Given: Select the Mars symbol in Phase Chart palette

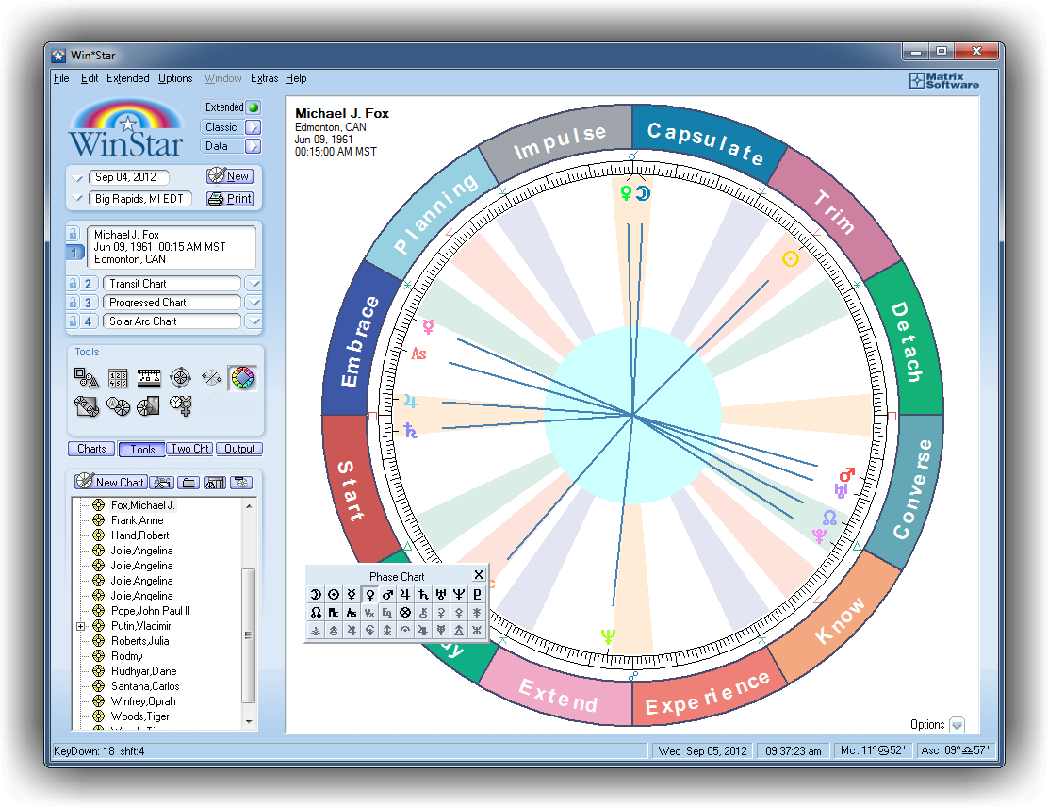Looking at the screenshot, I should (387, 595).
